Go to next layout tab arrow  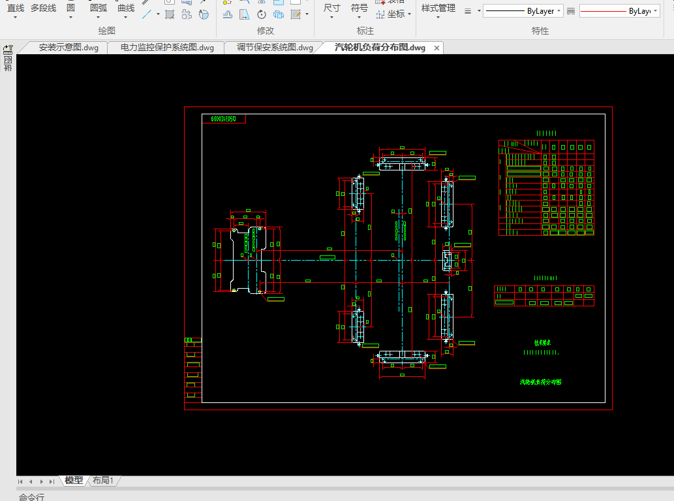point(41,481)
